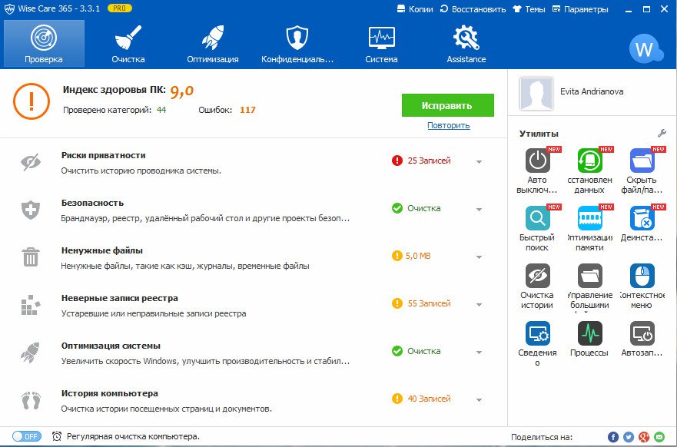677x447 pixels.
Task: Expand the Оптимизация системы section
Action: 479,353
